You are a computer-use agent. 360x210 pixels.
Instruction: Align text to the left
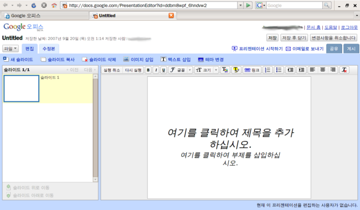pos(312,70)
